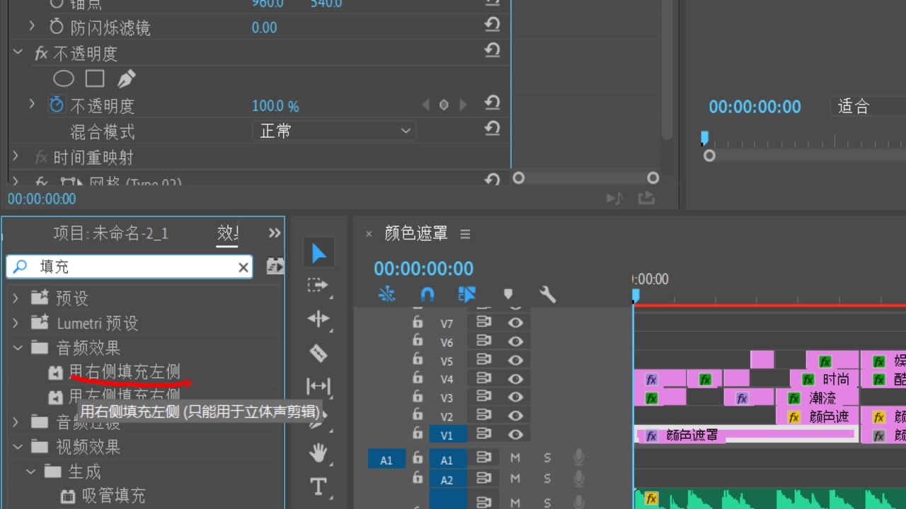Select the 吸管填充 video effect
Viewport: 906px width, 509px height.
[113, 496]
